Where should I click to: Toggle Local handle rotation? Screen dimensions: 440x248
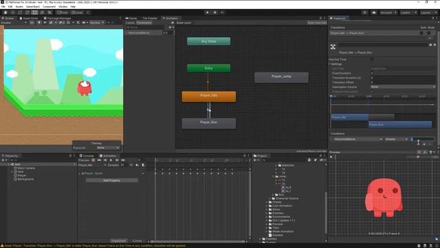[x=77, y=12]
